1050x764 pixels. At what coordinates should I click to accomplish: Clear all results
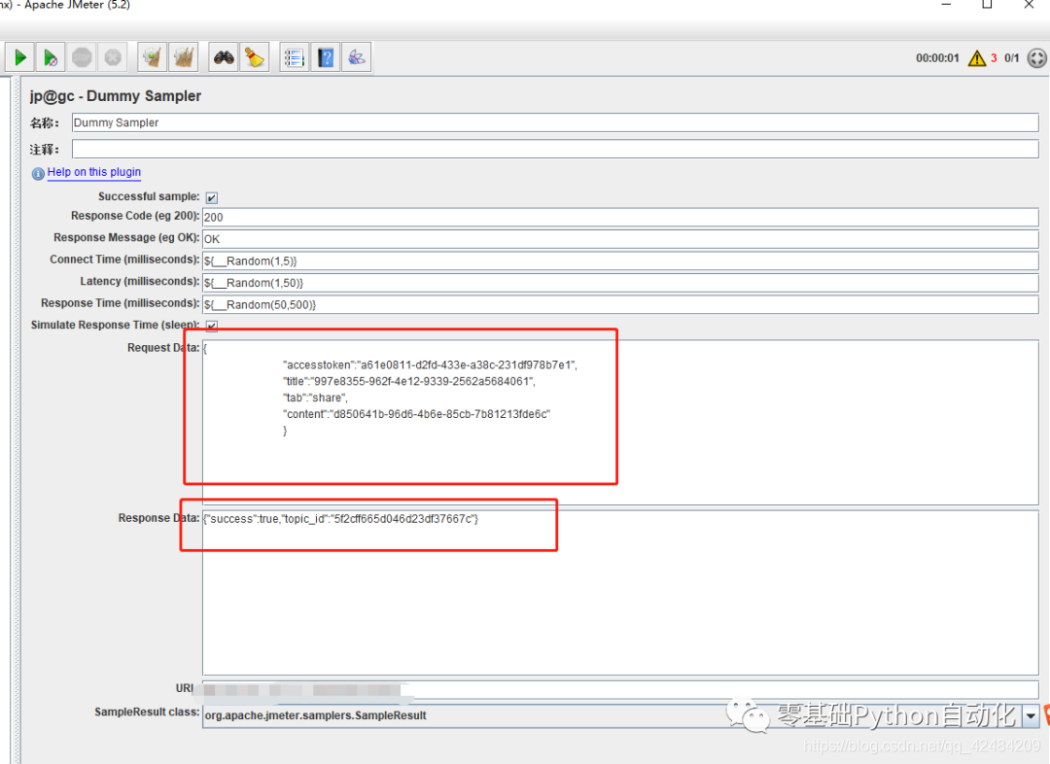coord(183,56)
